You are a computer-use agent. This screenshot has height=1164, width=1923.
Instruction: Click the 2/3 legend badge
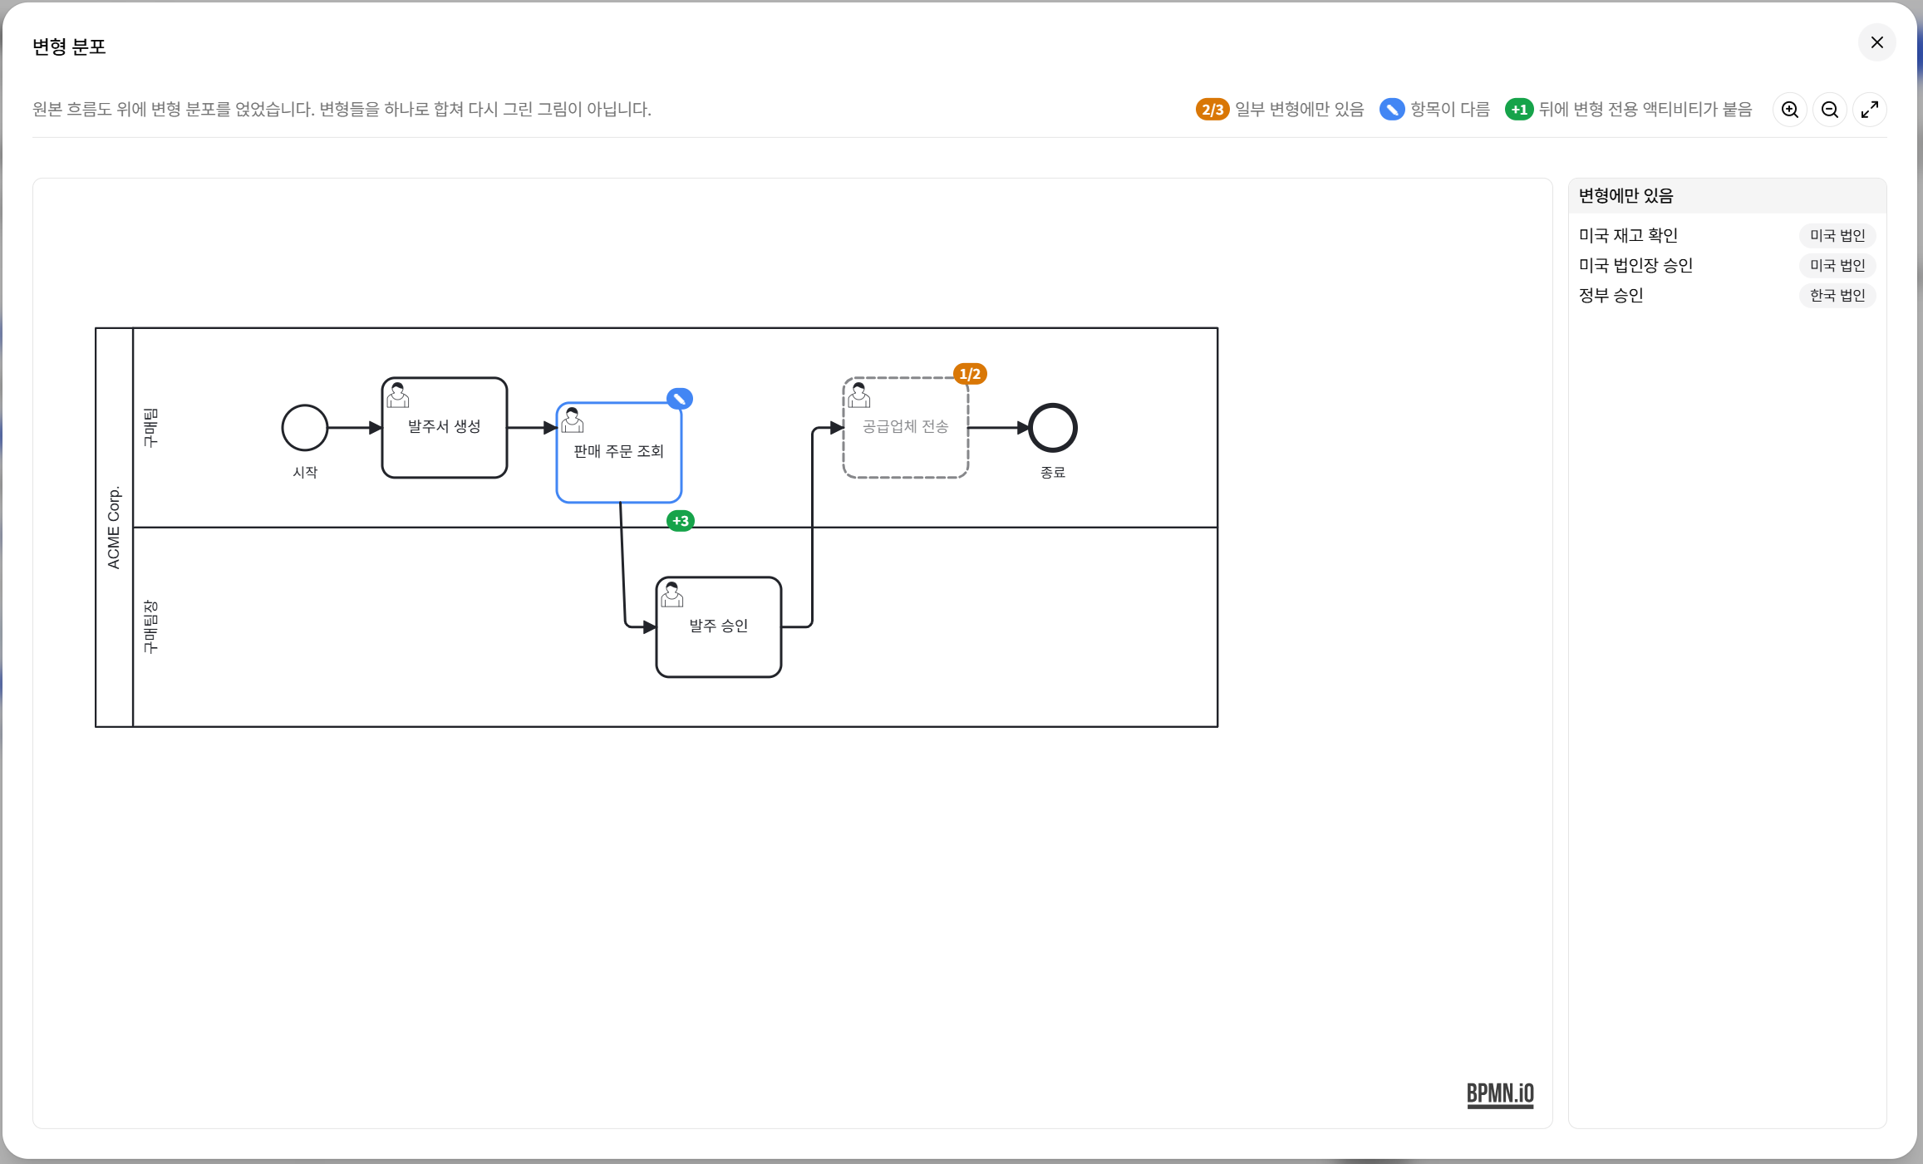1212,110
